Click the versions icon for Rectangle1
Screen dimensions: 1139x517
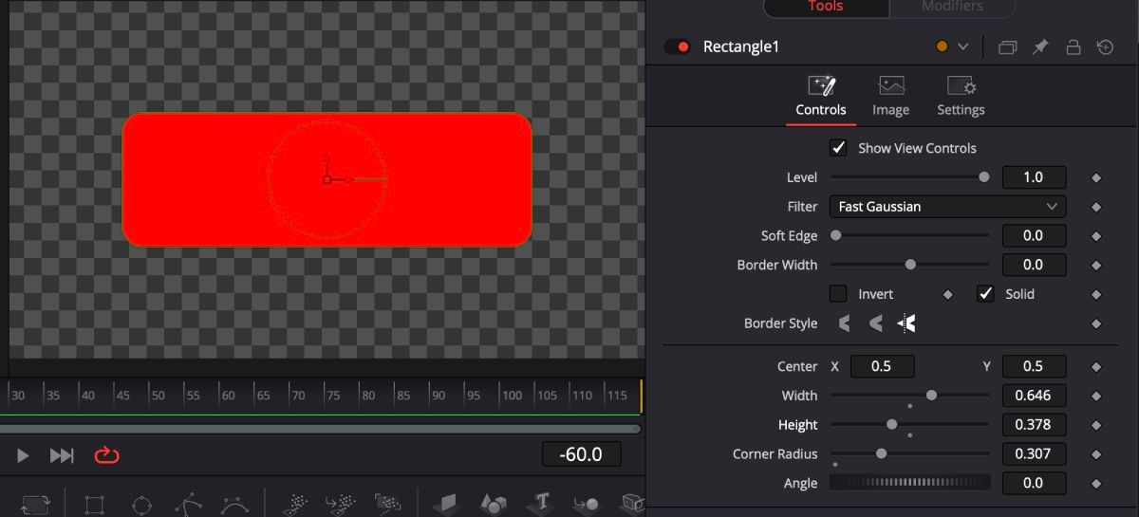1007,46
